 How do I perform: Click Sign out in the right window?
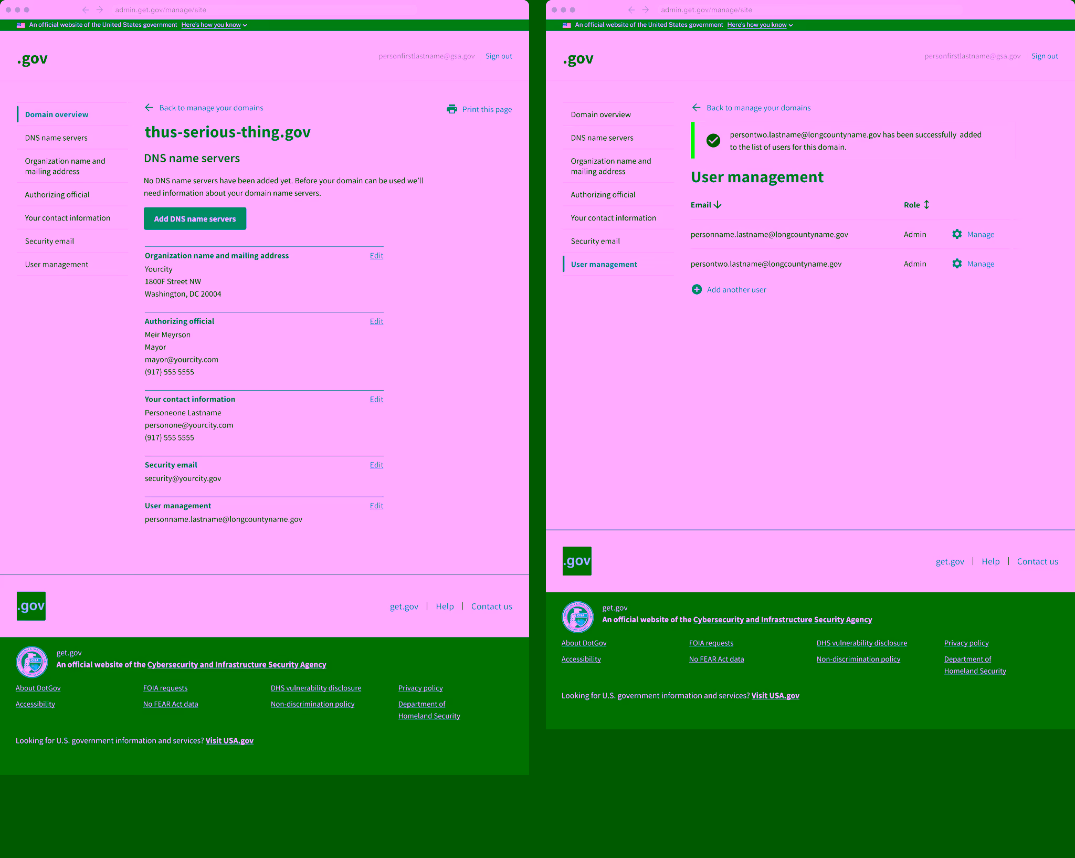click(1044, 56)
